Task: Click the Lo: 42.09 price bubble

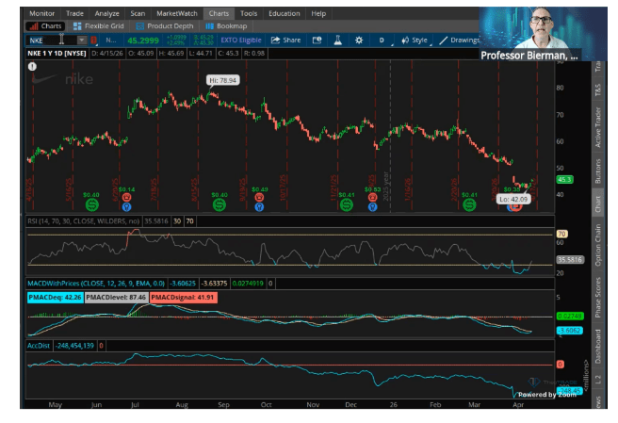Action: pos(513,199)
